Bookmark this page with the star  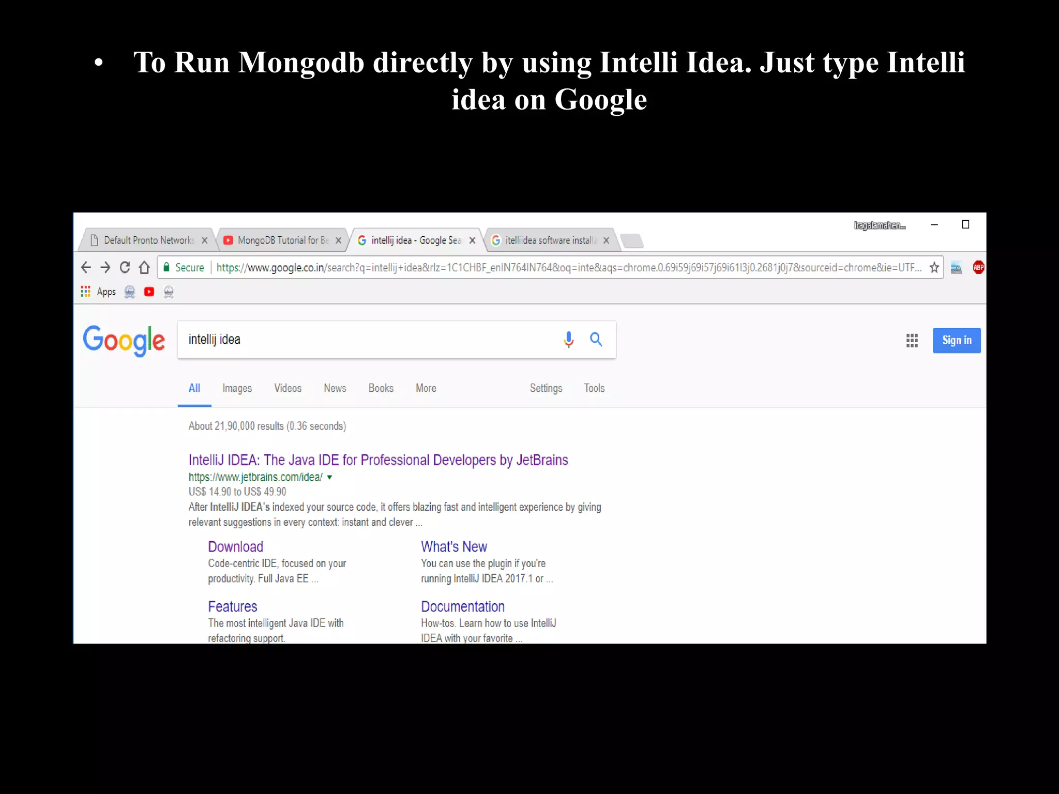point(934,267)
